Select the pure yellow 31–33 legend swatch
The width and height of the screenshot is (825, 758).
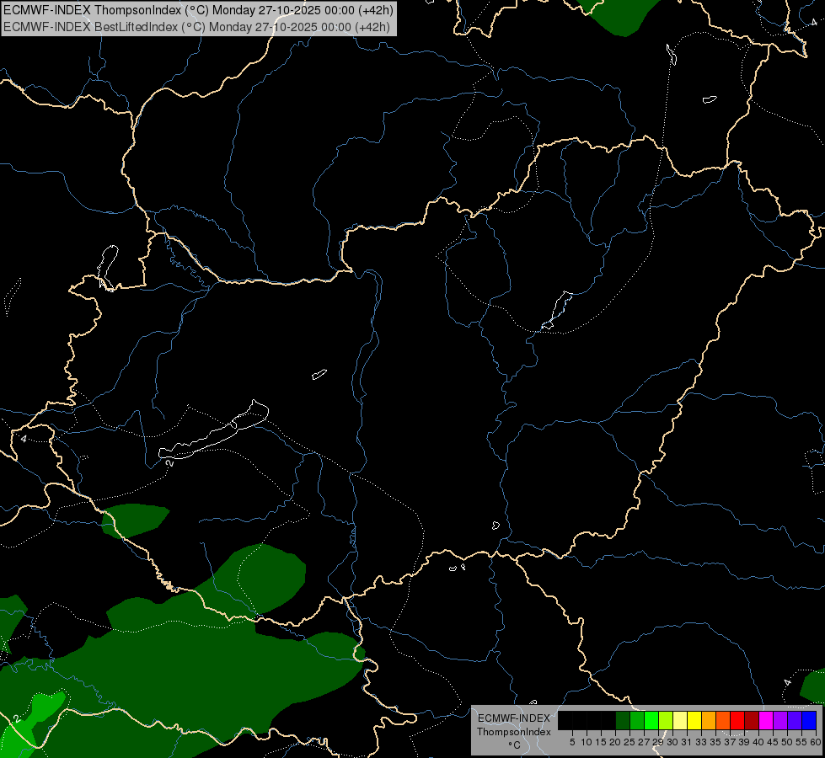pos(694,720)
